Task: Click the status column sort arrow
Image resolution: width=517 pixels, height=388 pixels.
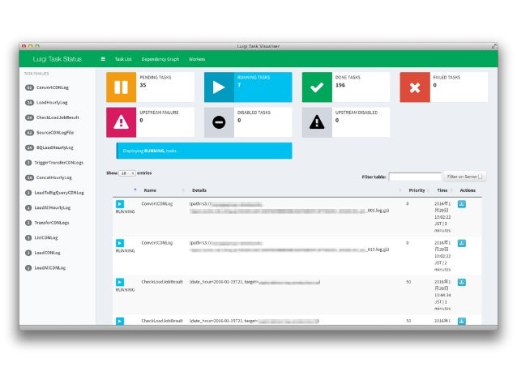Action: point(135,190)
